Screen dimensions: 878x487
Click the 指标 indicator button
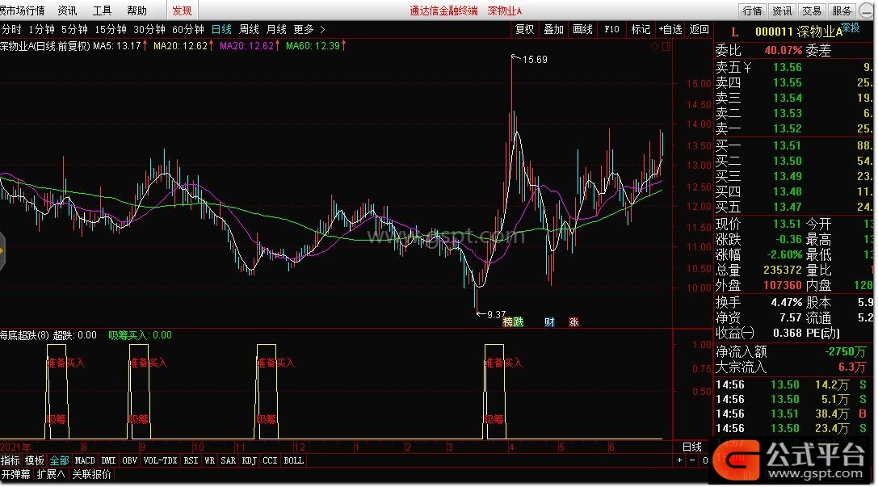pos(10,460)
